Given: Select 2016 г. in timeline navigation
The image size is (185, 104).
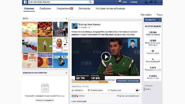Looking at the screenshot, I should click(x=148, y=89).
